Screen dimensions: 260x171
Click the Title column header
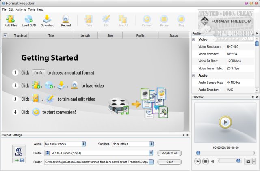tap(51, 35)
